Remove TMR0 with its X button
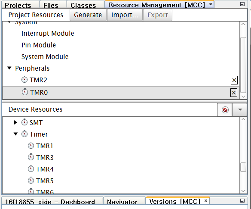Screen dimensions: 251x209 pyautogui.click(x=234, y=93)
